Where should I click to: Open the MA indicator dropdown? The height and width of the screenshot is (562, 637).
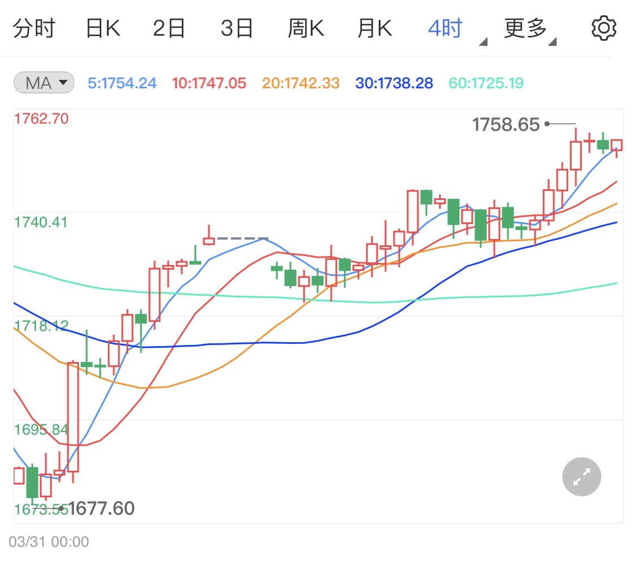tap(44, 83)
